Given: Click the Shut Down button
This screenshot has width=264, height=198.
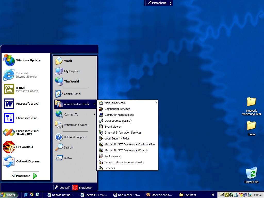Looking at the screenshot, I should tap(83, 188).
